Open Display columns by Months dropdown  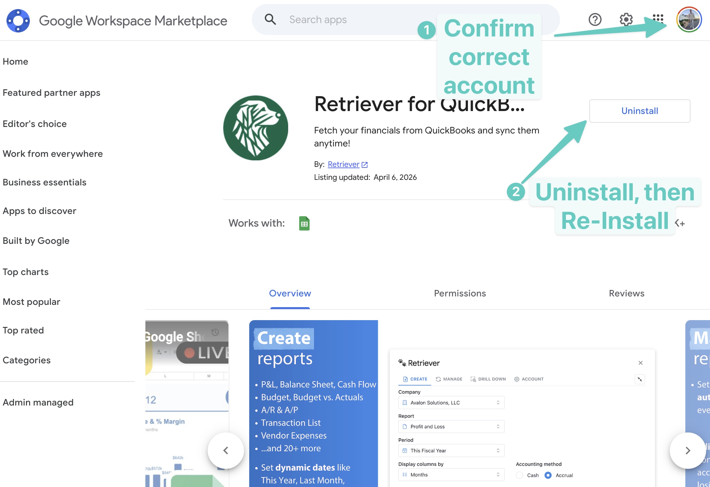(451, 475)
